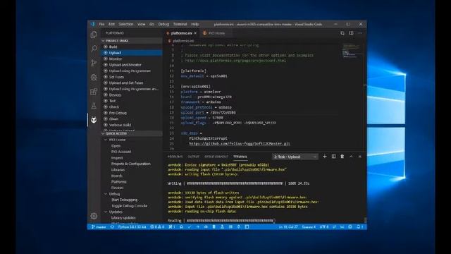Screen dimensions: 451x254
Task: Split the terminal panel
Action: tap(333, 157)
